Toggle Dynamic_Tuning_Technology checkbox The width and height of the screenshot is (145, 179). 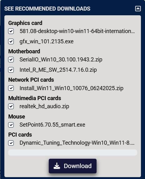[x=11, y=143]
